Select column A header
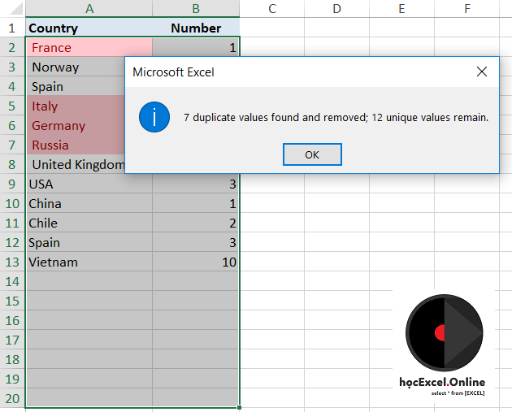The image size is (512, 412). point(89,8)
